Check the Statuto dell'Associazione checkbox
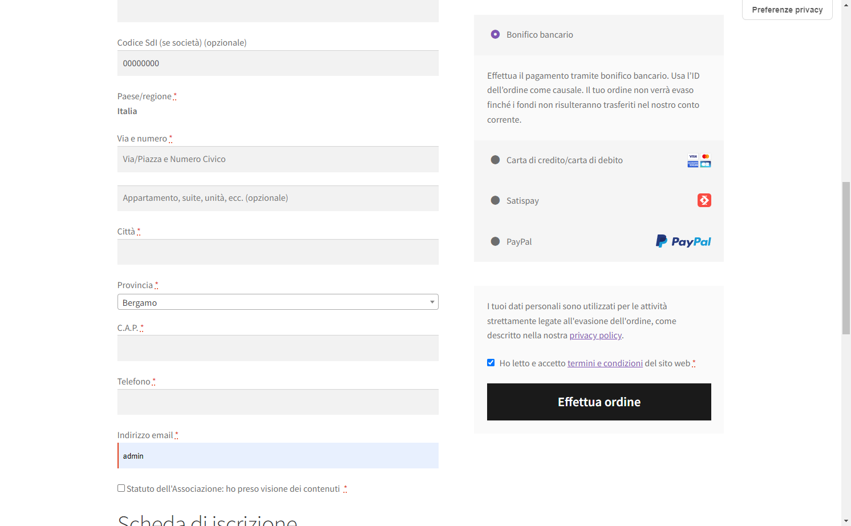This screenshot has height=526, width=851. coord(121,488)
